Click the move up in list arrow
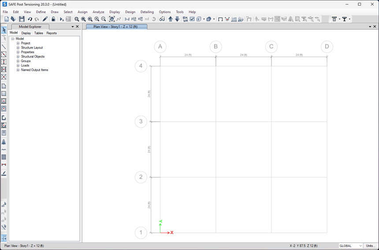The width and height of the screenshot is (379, 250). coord(171,19)
